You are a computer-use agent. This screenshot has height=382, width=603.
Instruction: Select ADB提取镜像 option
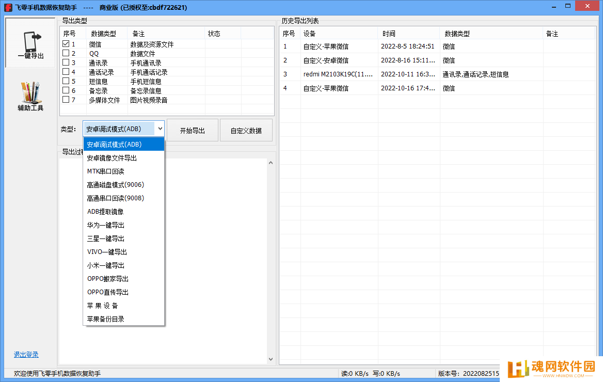[124, 212]
